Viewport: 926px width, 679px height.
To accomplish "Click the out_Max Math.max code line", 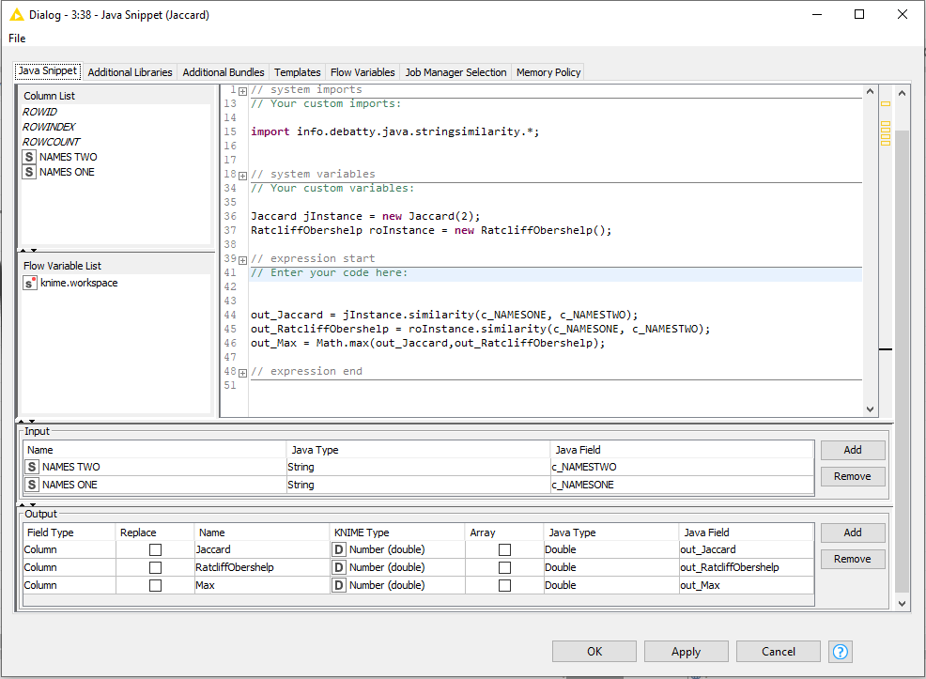I will click(427, 343).
